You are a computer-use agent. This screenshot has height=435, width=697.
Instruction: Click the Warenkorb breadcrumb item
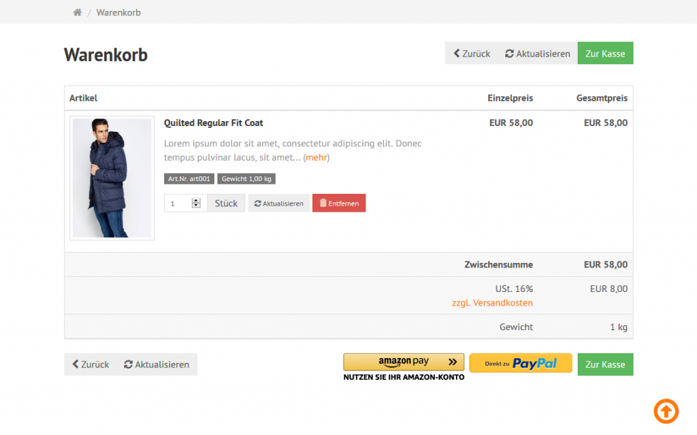click(118, 12)
